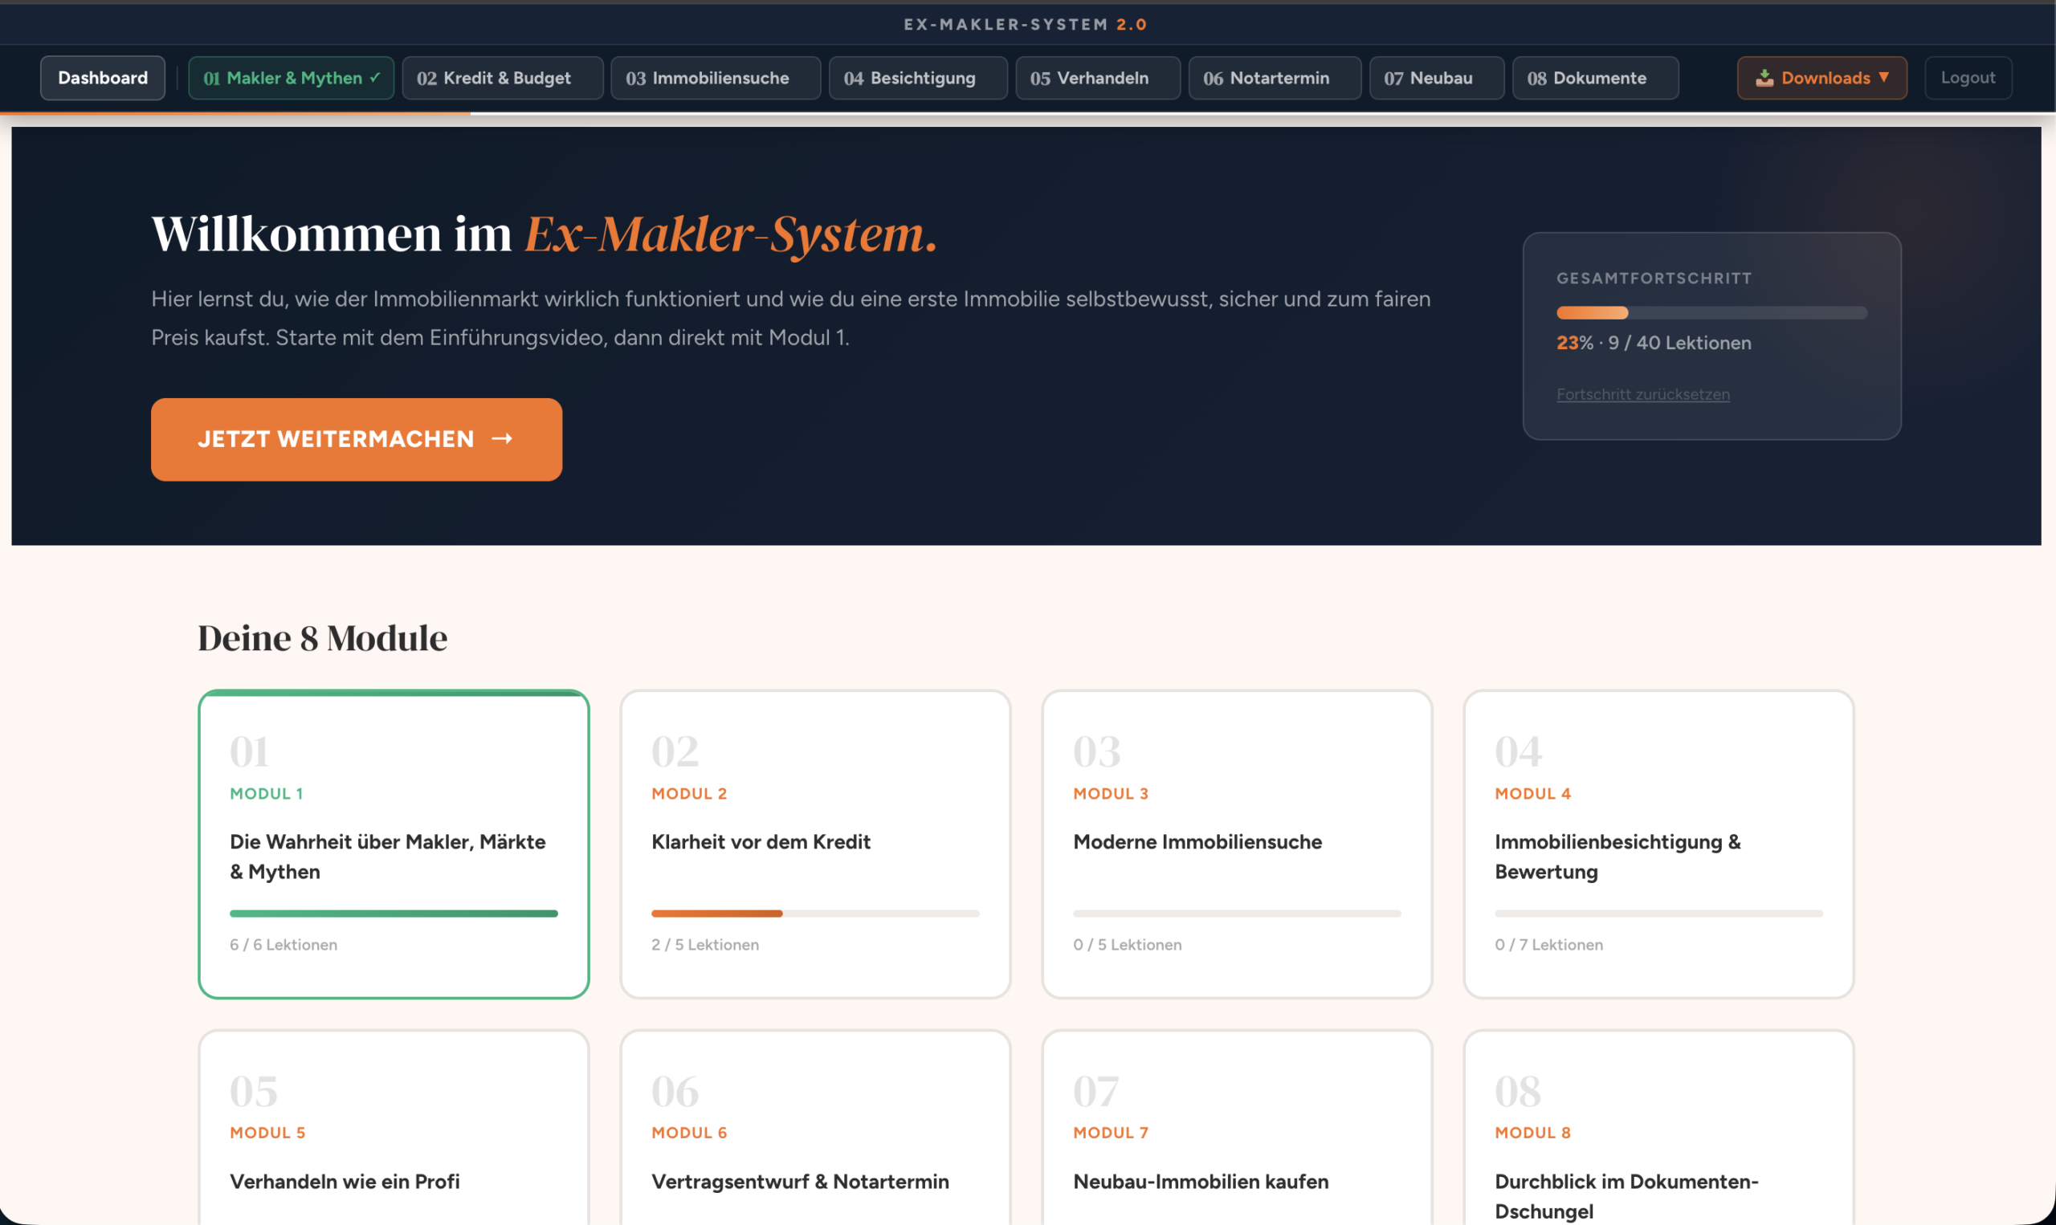Click the arrow icon on Jetzt Weitermachen
This screenshot has height=1225, width=2056.
pyautogui.click(x=502, y=438)
